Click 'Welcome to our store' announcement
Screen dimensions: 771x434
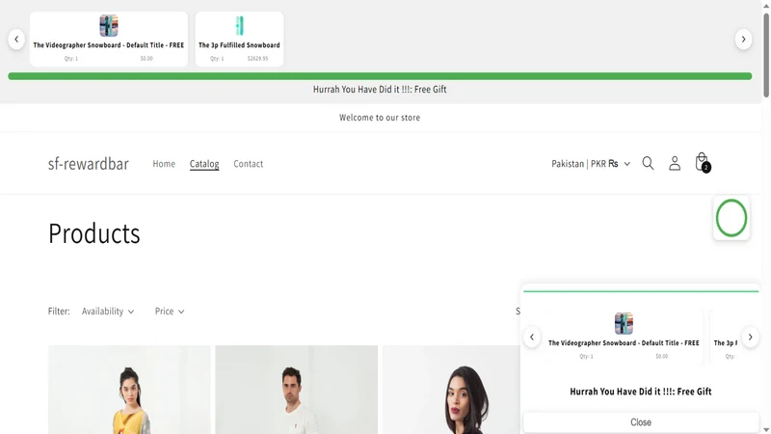(x=380, y=118)
